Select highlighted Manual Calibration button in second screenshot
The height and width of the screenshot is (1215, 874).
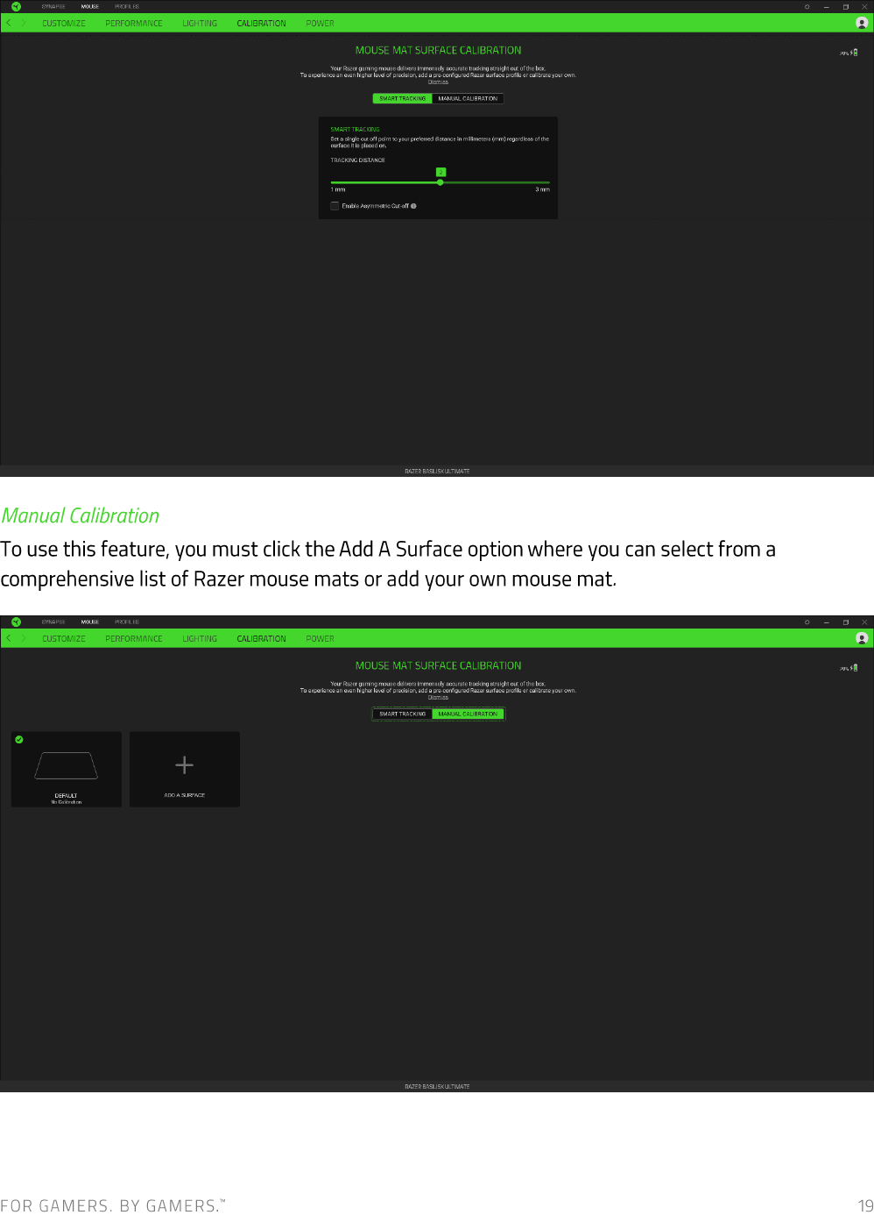pyautogui.click(x=468, y=714)
